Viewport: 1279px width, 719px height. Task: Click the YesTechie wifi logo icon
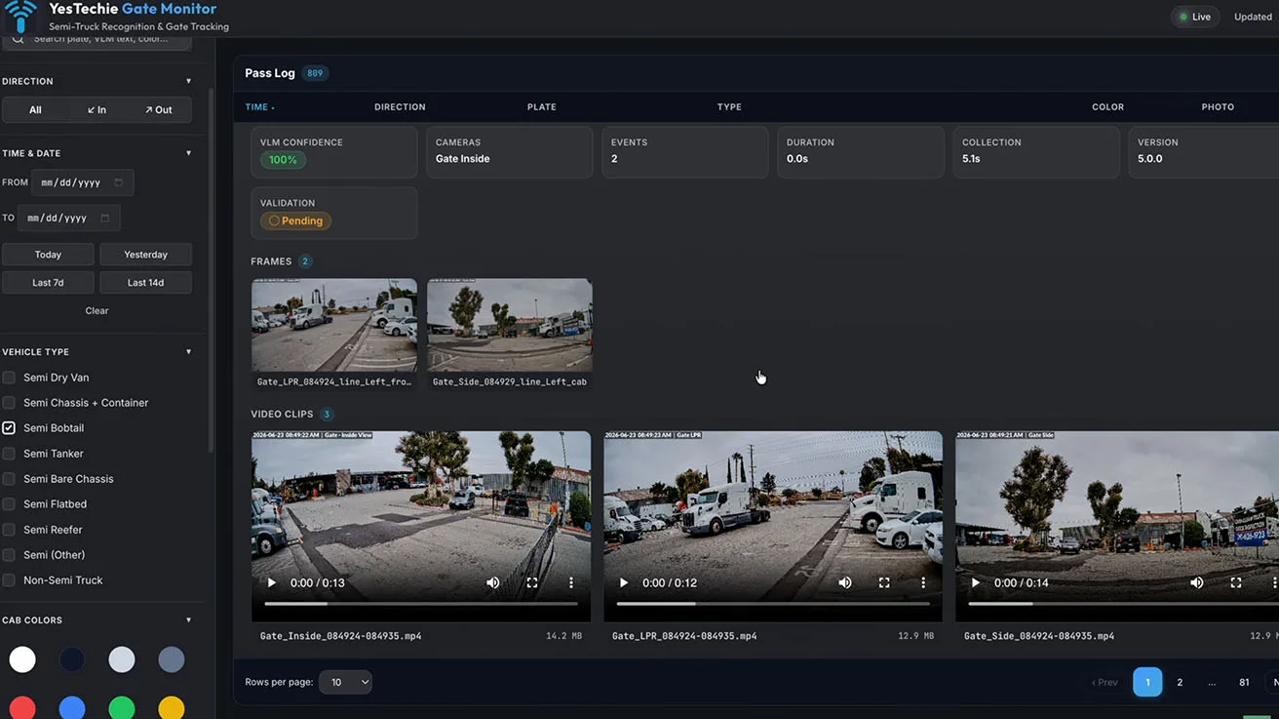(20, 17)
